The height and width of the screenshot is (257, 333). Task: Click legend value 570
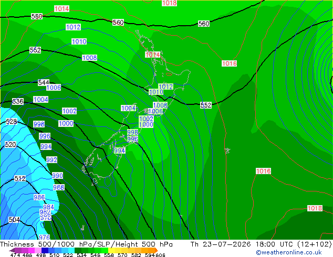coord(122,255)
